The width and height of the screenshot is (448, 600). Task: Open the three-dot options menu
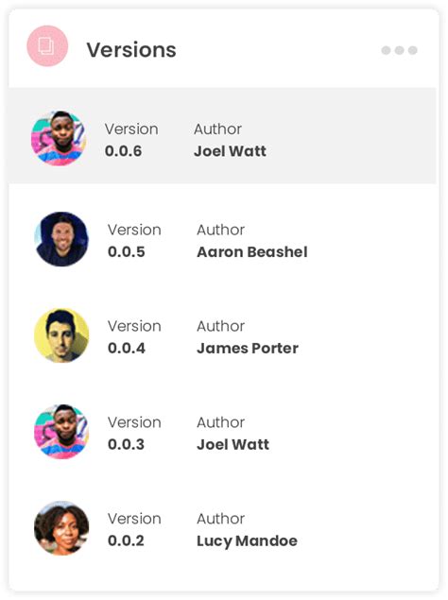pos(399,50)
